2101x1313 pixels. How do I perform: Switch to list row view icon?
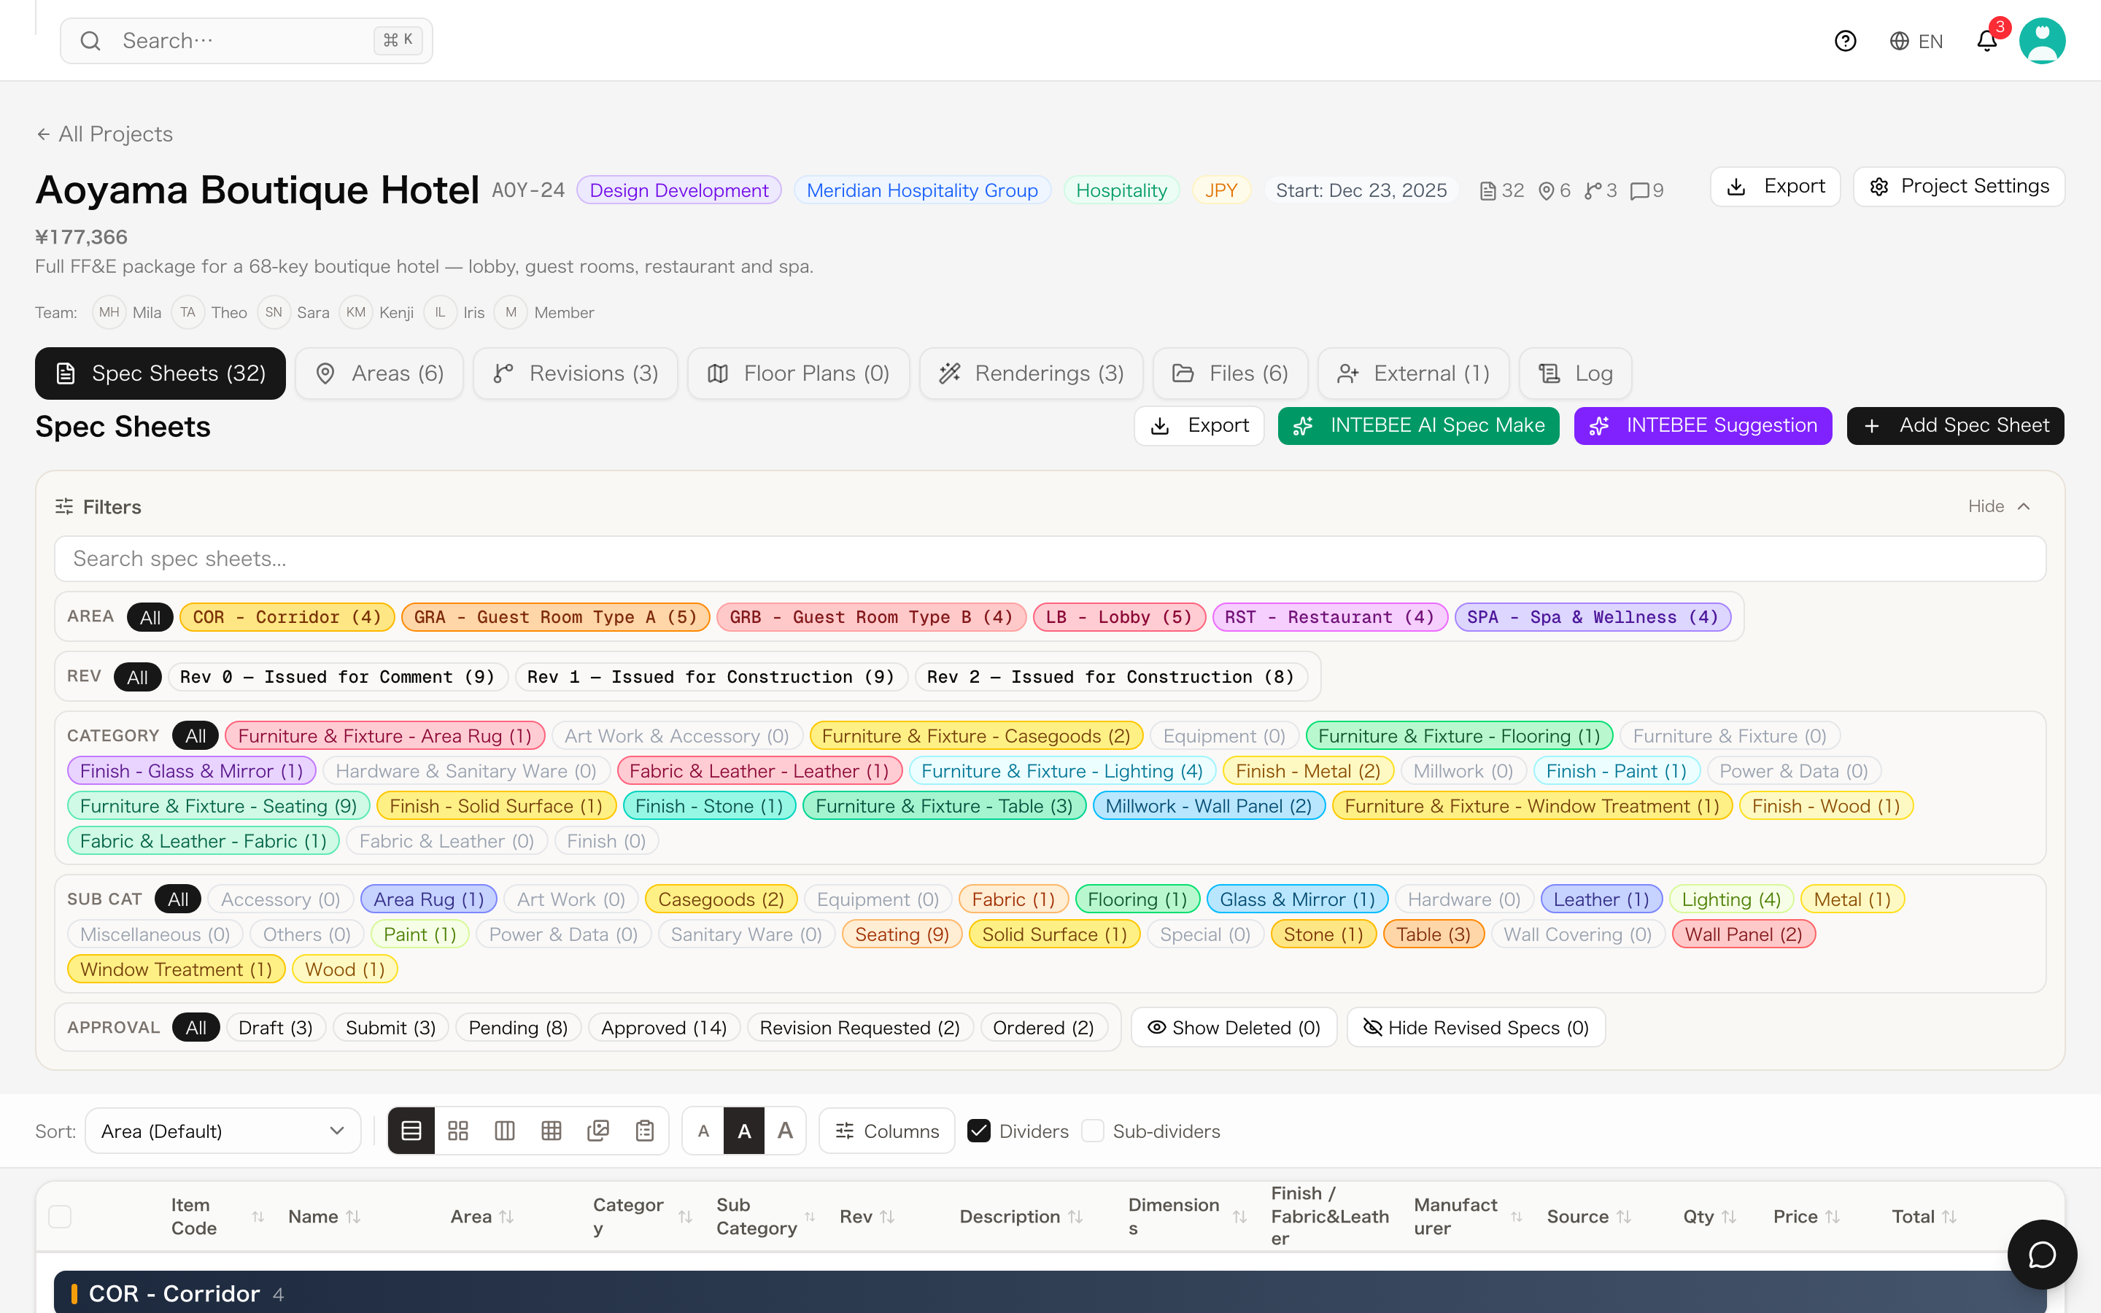point(411,1131)
